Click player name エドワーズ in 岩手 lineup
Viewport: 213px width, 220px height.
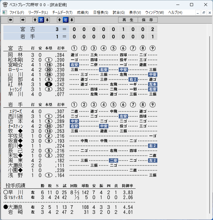tap(15, 111)
